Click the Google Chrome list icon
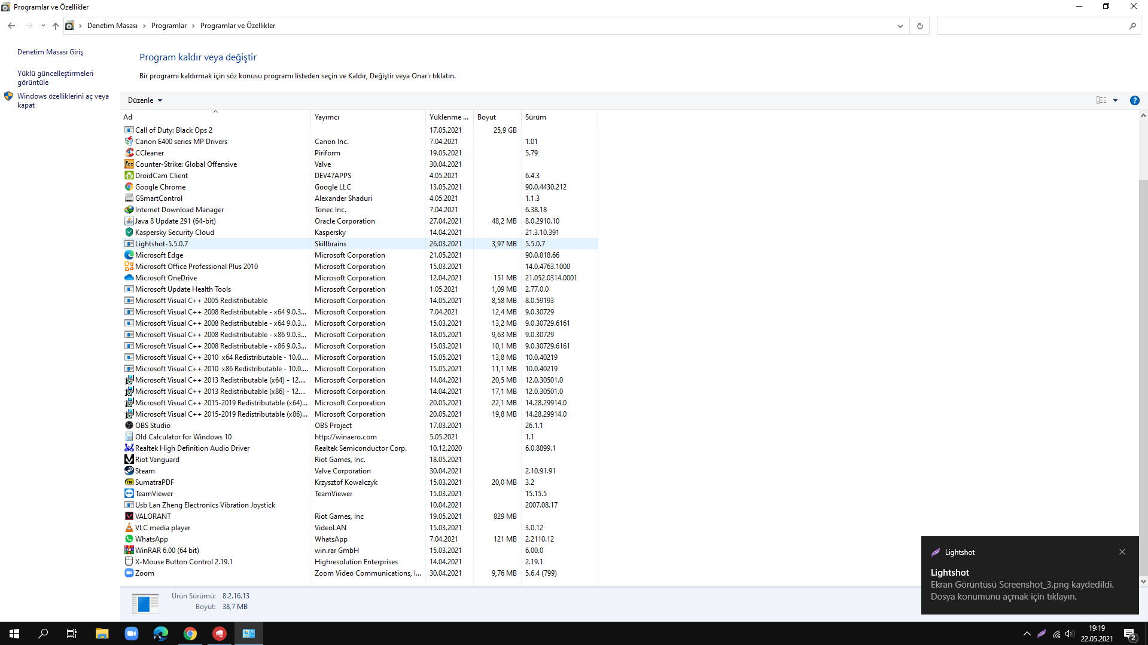This screenshot has width=1148, height=645. pos(129,187)
